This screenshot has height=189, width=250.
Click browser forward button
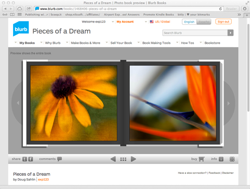coord(11,8)
